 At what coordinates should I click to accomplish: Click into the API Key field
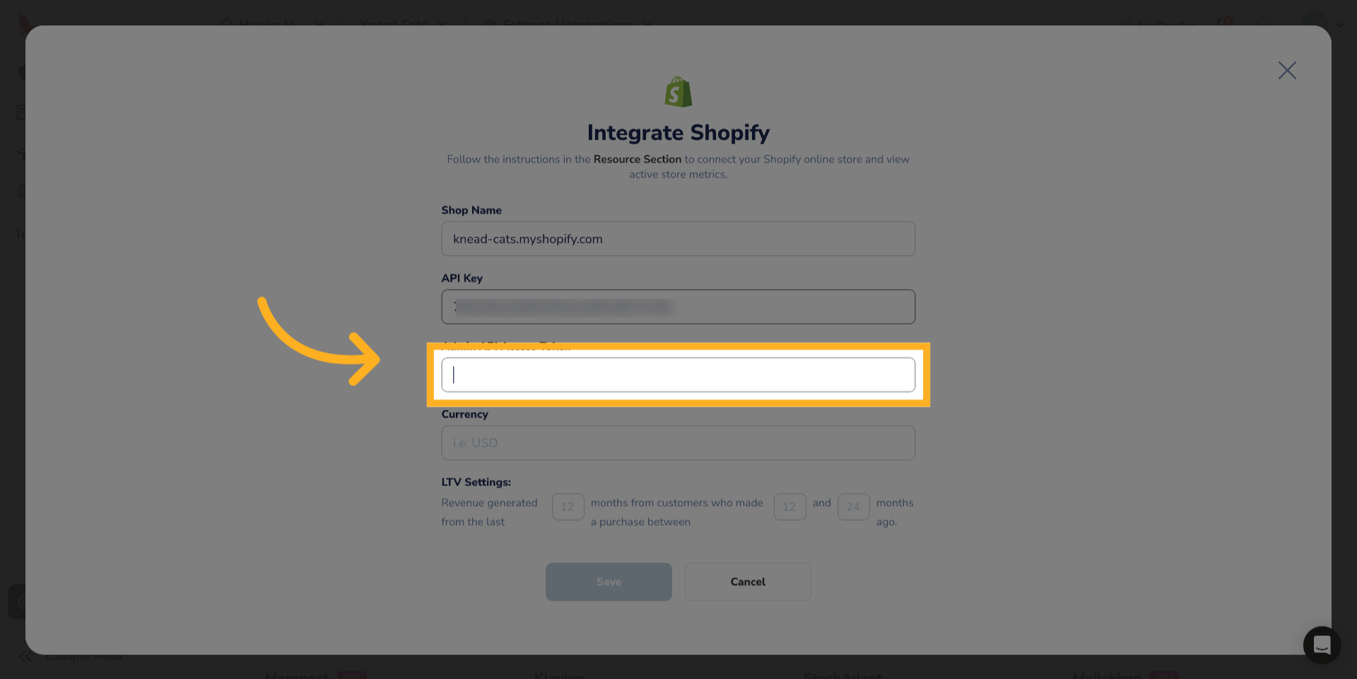pyautogui.click(x=678, y=307)
